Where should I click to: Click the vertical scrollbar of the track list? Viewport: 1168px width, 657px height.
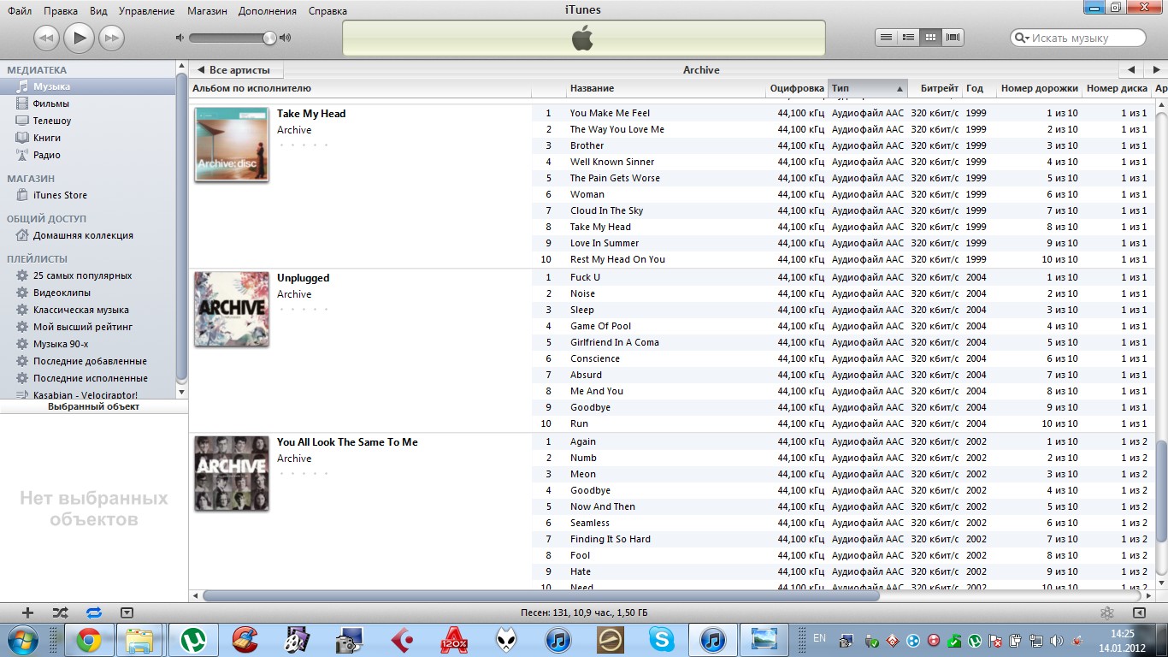click(1161, 489)
